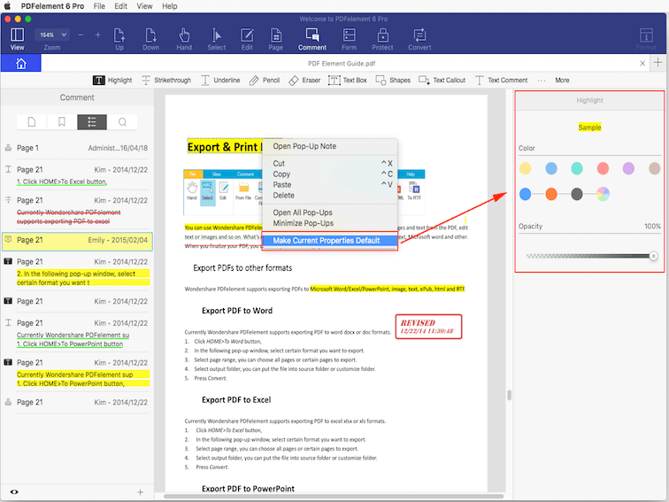Choose the Eraser tool
Viewport: 669px width, 502px height.
(304, 81)
